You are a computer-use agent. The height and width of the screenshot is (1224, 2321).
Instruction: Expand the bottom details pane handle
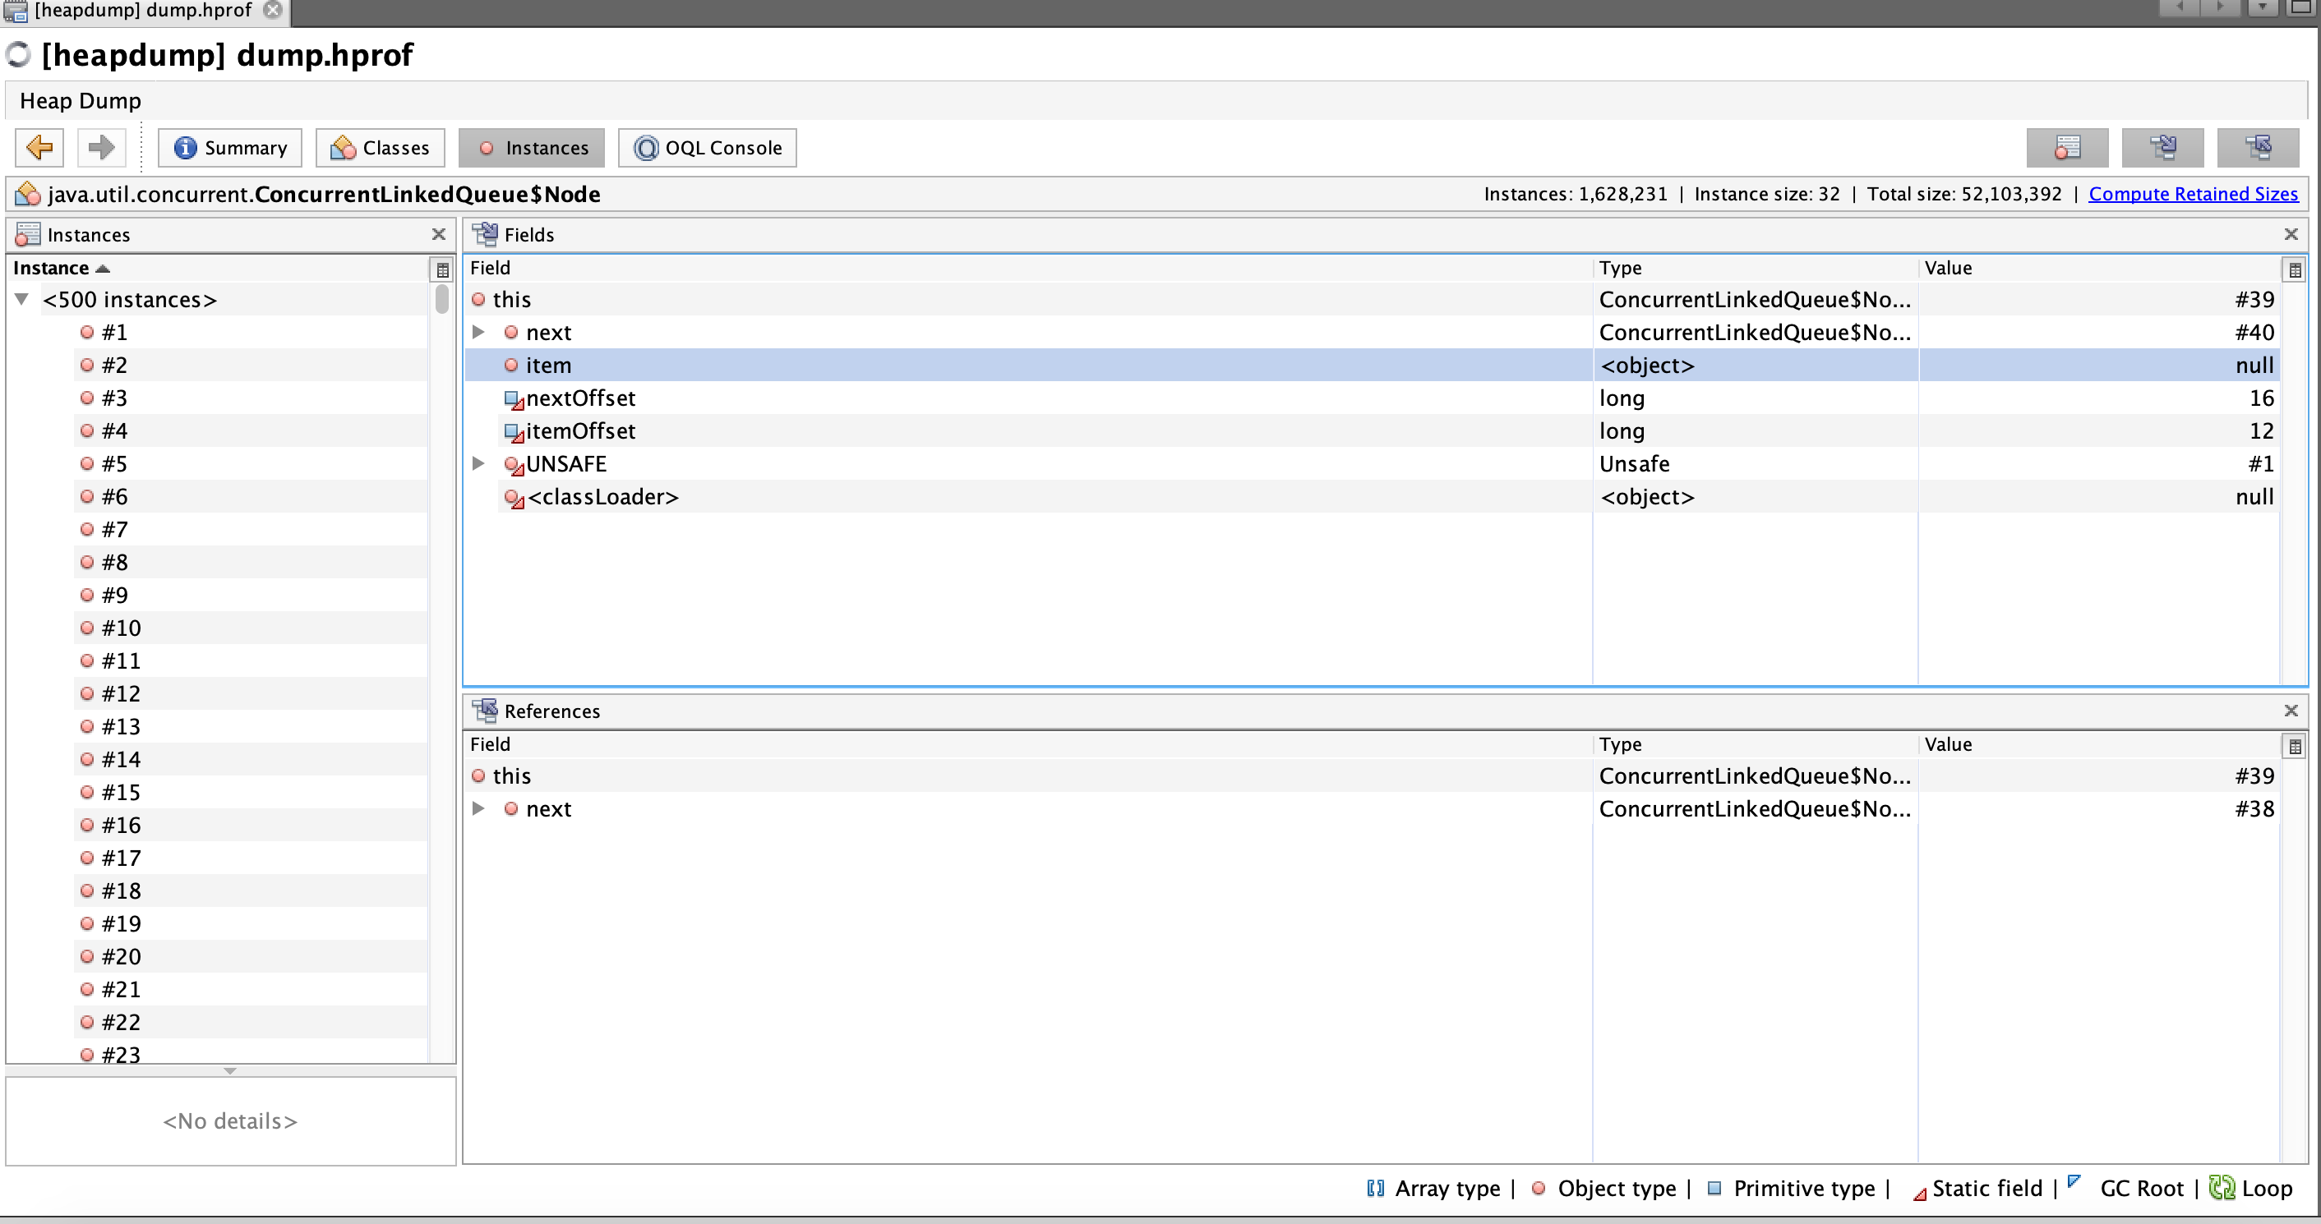[x=230, y=1071]
